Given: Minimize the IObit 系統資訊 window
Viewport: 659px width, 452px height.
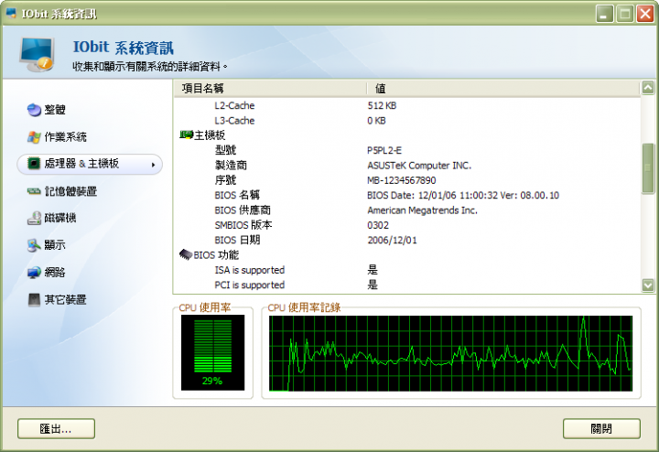Looking at the screenshot, I should click(x=604, y=15).
